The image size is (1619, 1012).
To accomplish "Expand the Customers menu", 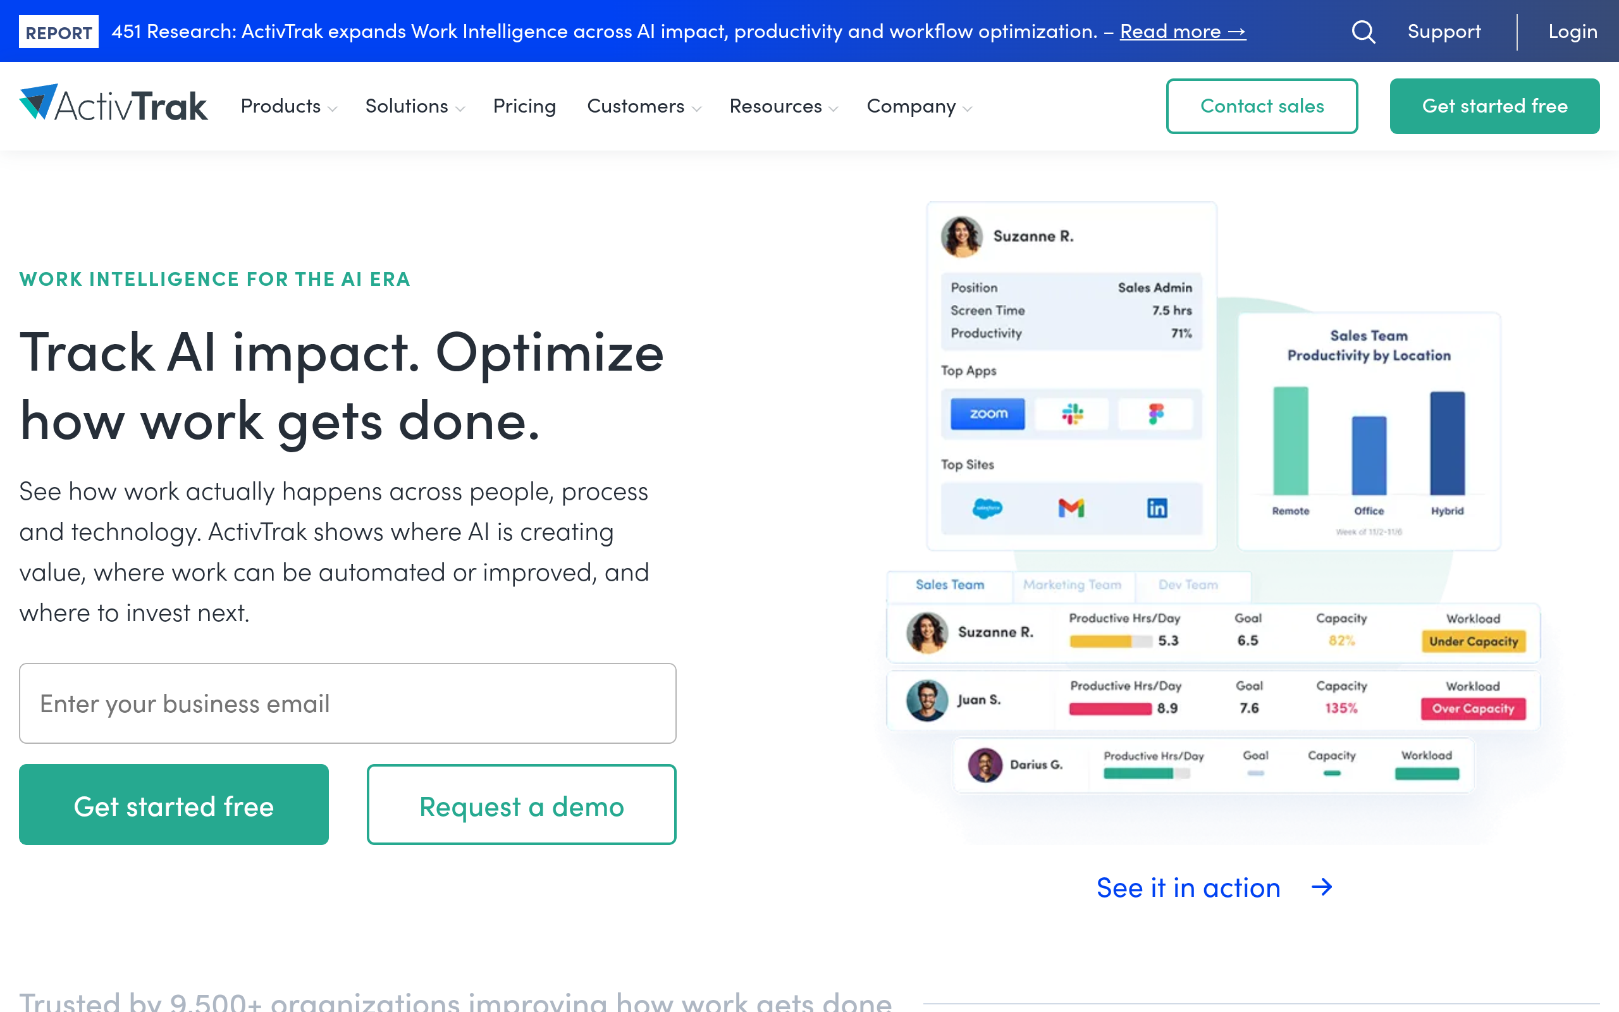I will tap(644, 106).
